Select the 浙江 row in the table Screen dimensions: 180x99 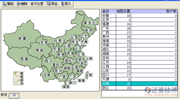140,88
